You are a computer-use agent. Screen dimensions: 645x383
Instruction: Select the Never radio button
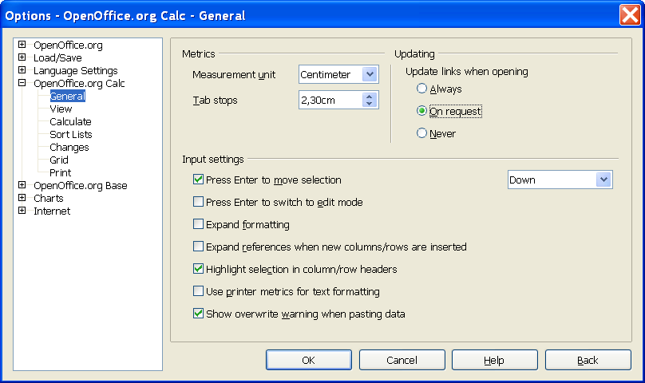[421, 133]
